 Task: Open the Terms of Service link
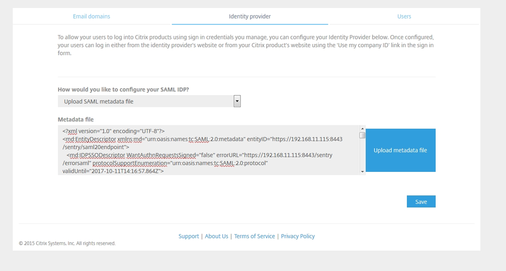255,236
